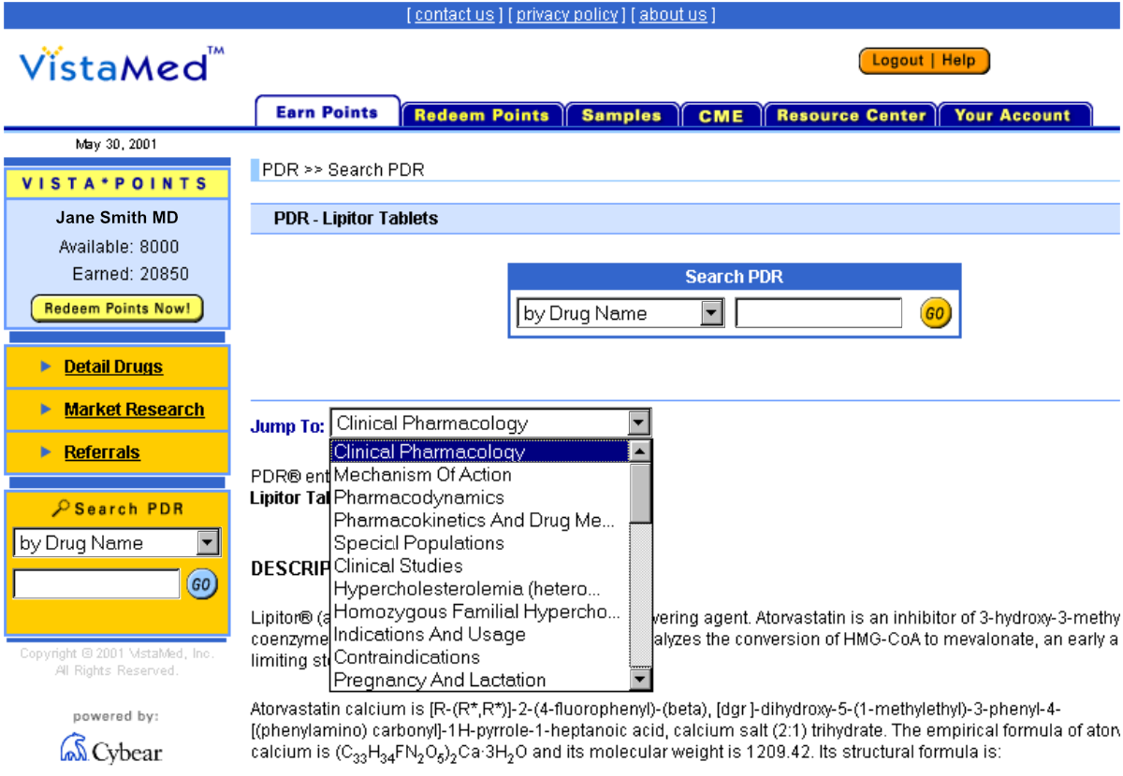The height and width of the screenshot is (776, 1123).
Task: Go to the CME tab
Action: pyautogui.click(x=721, y=115)
